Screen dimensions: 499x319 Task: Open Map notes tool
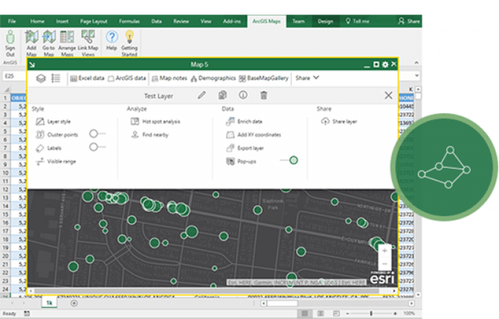click(x=169, y=78)
